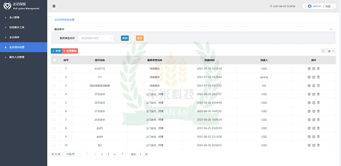Image resolution: width=341 pixels, height=166 pixels.
Task: Tick the checkbox for row 5 28日走访
Action: click(x=55, y=103)
